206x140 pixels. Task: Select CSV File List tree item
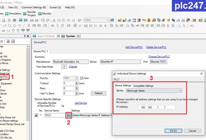pyautogui.click(x=6, y=138)
